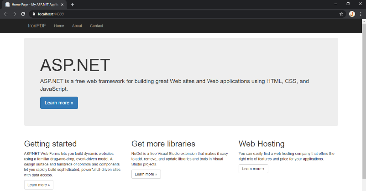
Task: Open the Contact nav item
Action: (96, 26)
